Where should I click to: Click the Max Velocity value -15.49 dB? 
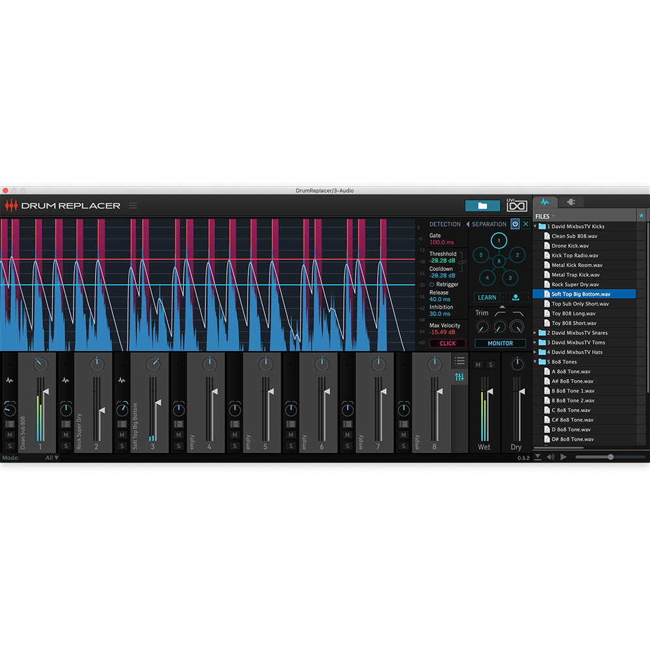coord(442,332)
